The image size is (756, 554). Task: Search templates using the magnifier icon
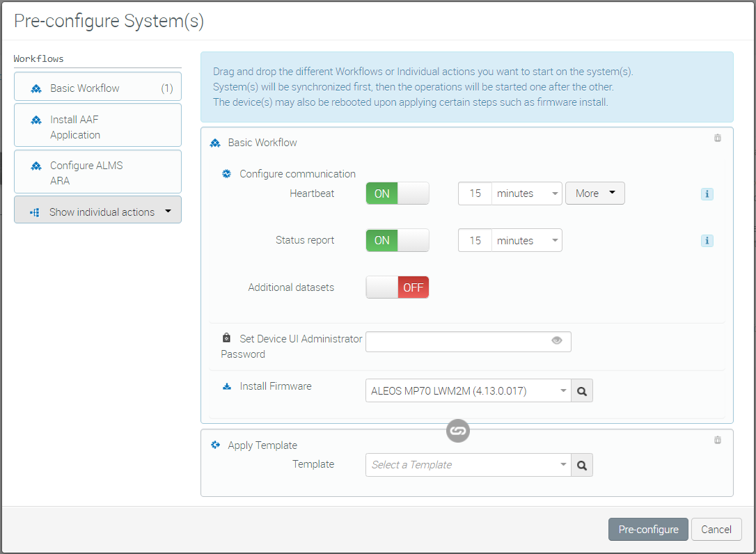point(582,465)
